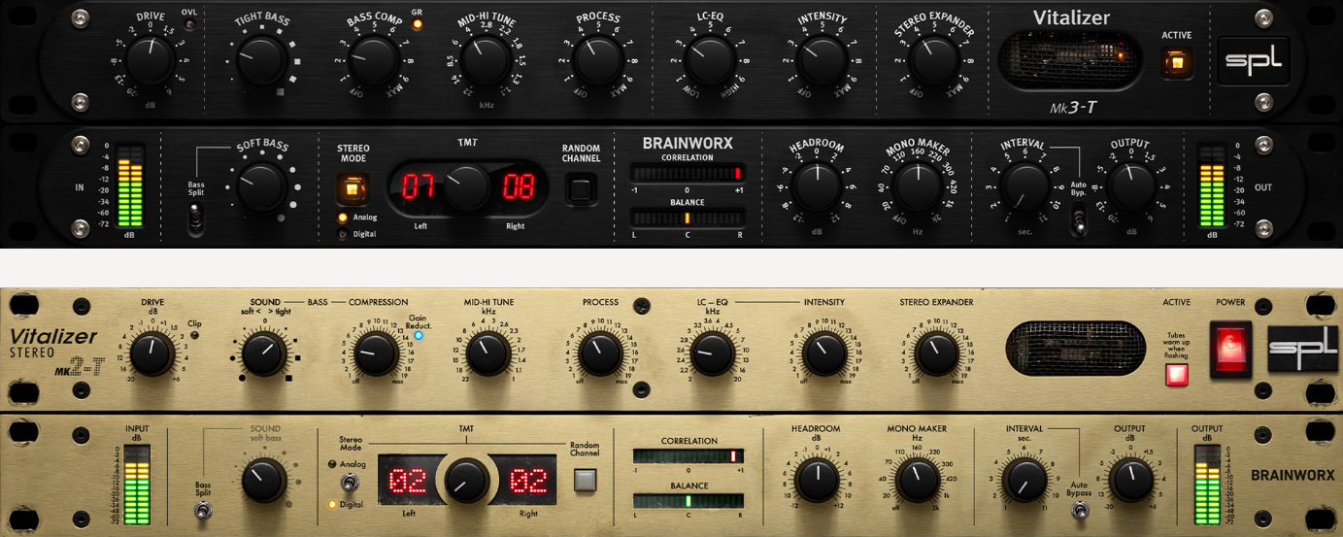
Task: Click the Mono Maker knob on Mk3-T
Action: click(917, 187)
